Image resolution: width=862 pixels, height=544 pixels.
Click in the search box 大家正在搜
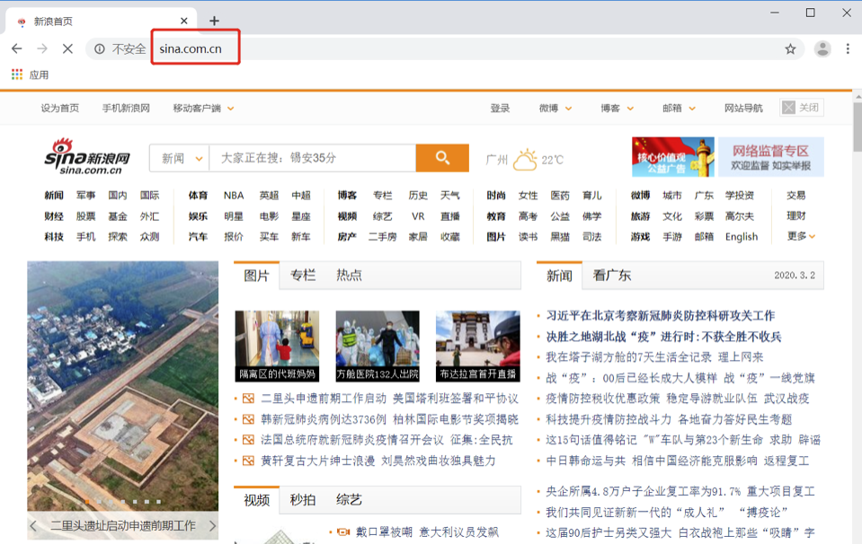tap(313, 158)
